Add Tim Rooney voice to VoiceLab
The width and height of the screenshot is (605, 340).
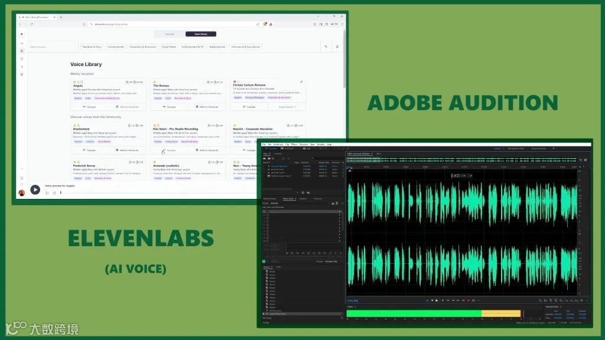pyautogui.click(x=207, y=107)
